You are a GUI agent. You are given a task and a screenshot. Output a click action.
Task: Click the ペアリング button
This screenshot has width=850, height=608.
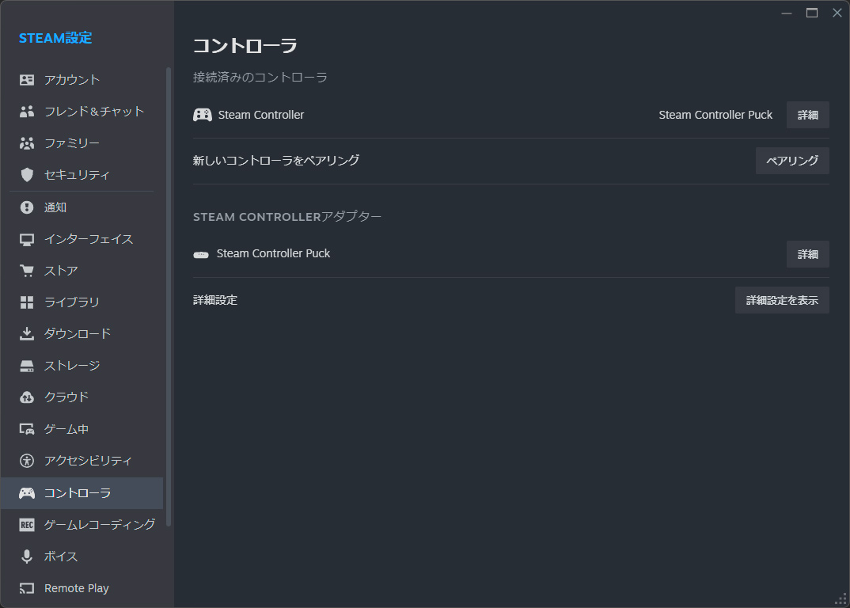pos(792,161)
